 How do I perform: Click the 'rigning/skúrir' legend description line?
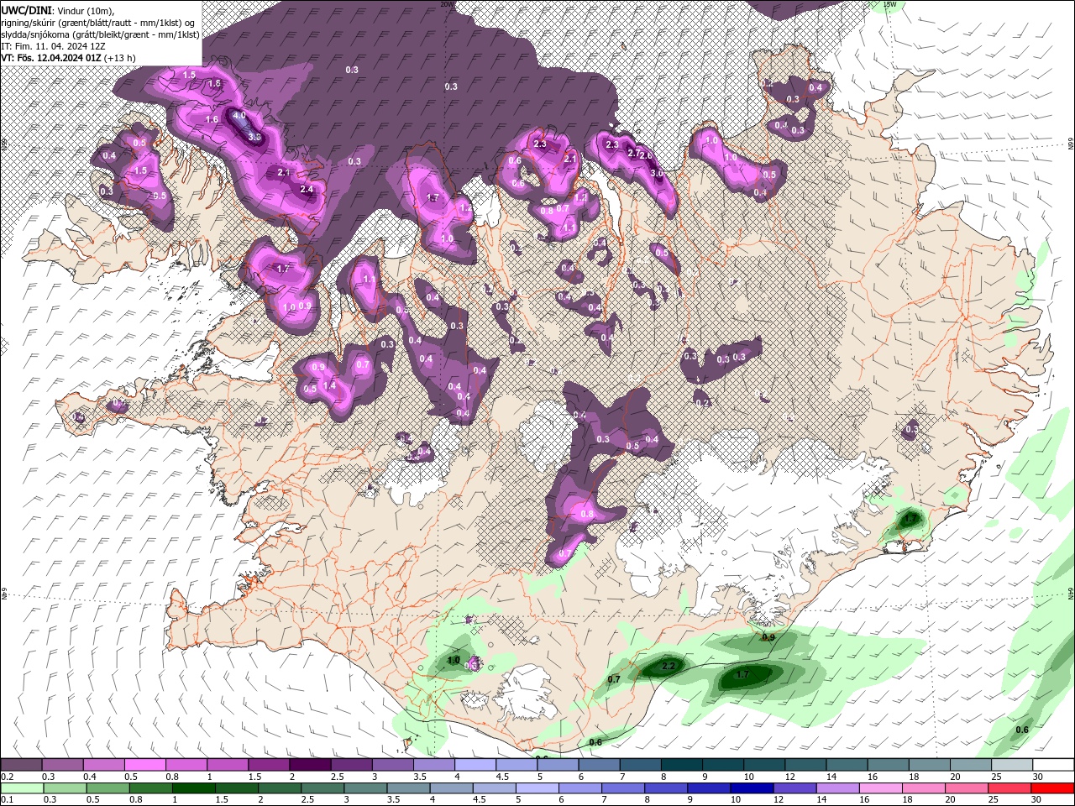[98, 23]
